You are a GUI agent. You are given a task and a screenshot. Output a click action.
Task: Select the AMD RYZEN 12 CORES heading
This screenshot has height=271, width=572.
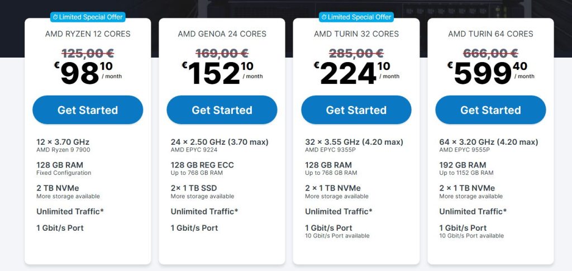coord(88,34)
